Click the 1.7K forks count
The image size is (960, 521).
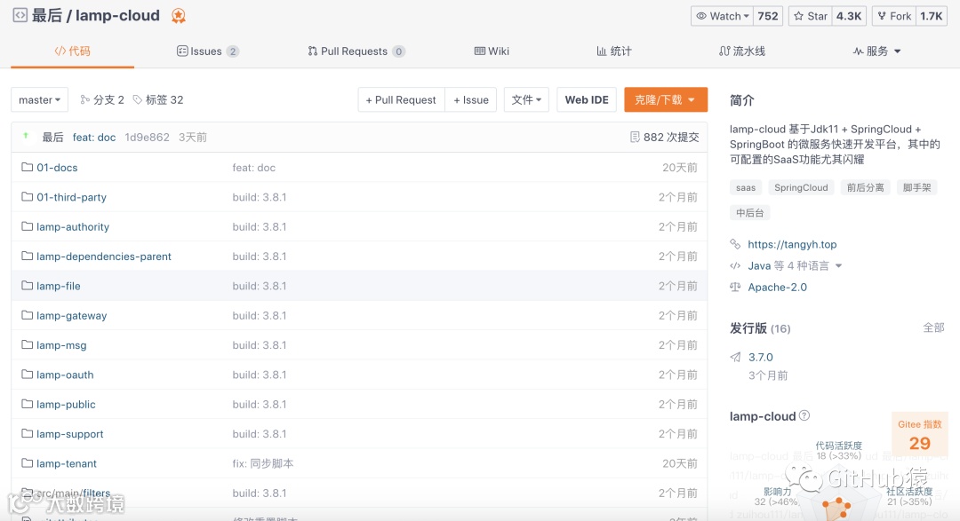tap(932, 16)
